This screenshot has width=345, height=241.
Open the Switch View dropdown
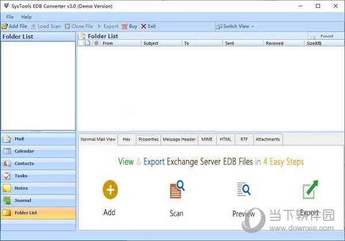pos(235,26)
